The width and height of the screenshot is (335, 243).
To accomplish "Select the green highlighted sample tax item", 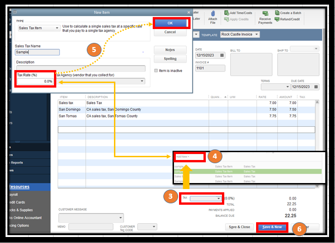I will [248, 172].
